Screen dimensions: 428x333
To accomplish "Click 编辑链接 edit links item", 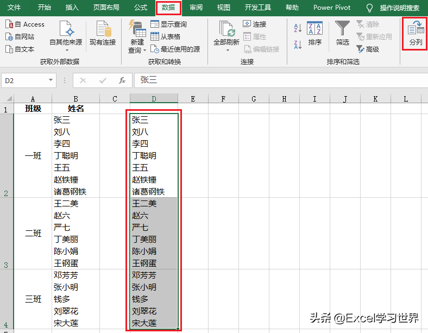I will [x=261, y=49].
